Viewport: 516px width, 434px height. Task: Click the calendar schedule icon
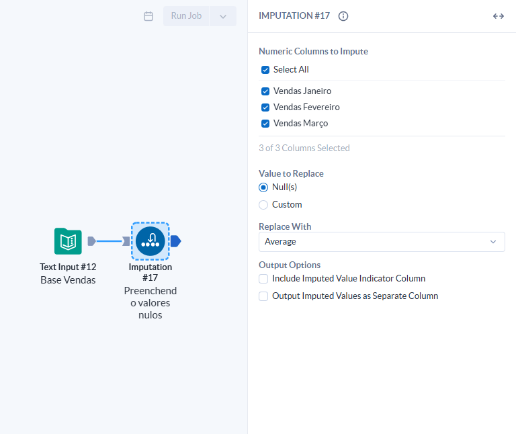click(148, 16)
